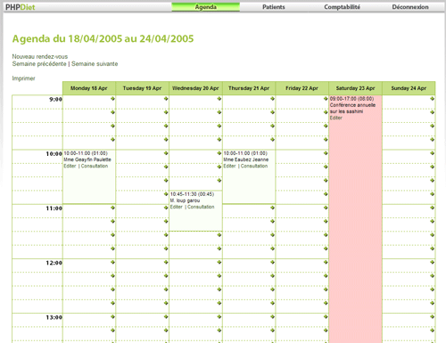Image resolution: width=446 pixels, height=343 pixels.
Task: Add appointment icon on Wednesday at 11:30
Action: click(219, 235)
